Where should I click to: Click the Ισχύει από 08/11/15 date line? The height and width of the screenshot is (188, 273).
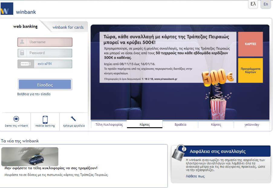coord(129,64)
